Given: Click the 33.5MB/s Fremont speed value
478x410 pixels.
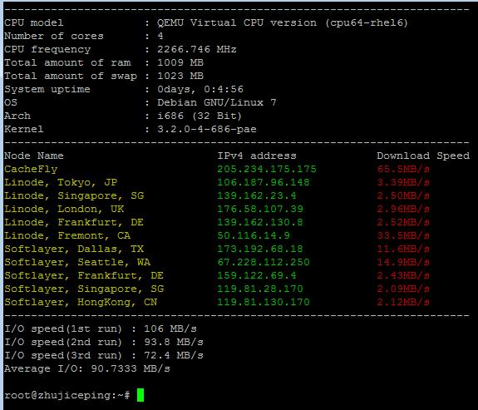Looking at the screenshot, I should [403, 235].
